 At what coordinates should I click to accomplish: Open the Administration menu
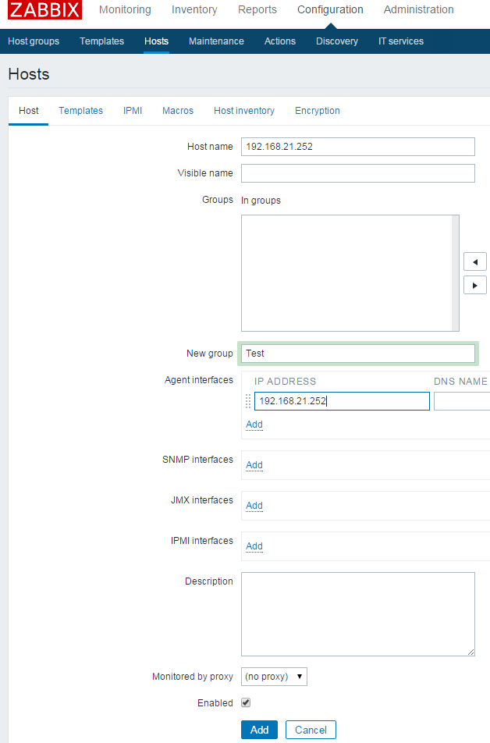(418, 10)
